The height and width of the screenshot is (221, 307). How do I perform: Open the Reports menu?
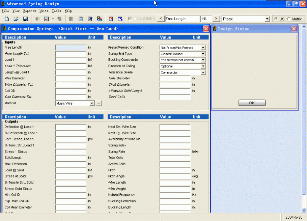tap(29, 10)
